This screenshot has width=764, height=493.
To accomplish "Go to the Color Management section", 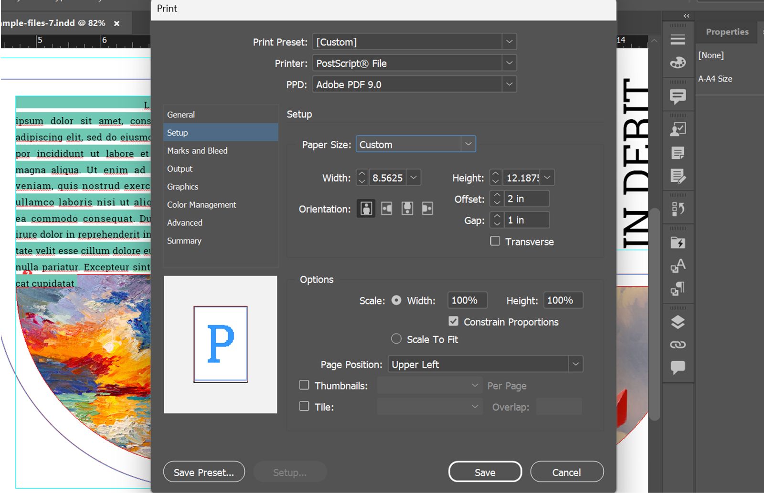I will pos(221,205).
